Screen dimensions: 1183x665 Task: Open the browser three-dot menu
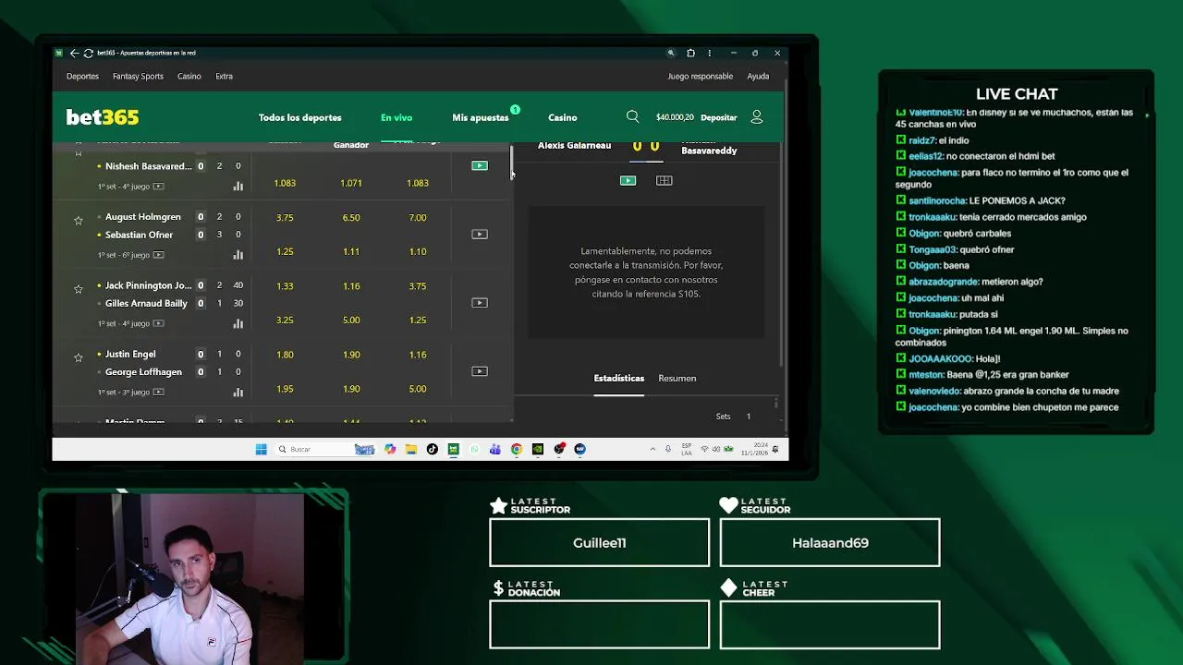[x=709, y=53]
